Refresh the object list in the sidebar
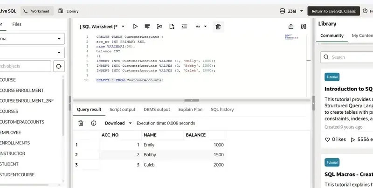373x188 pixels. click(x=59, y=66)
